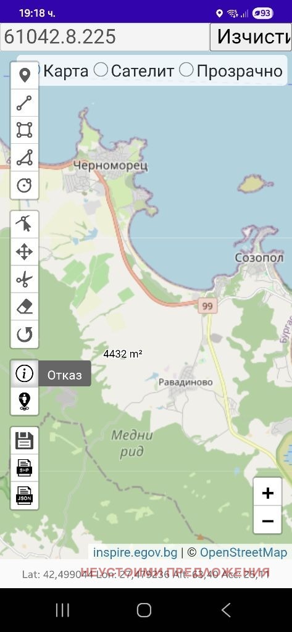Export as JSON file
Viewport: 292px width, 632px height.
(25, 496)
